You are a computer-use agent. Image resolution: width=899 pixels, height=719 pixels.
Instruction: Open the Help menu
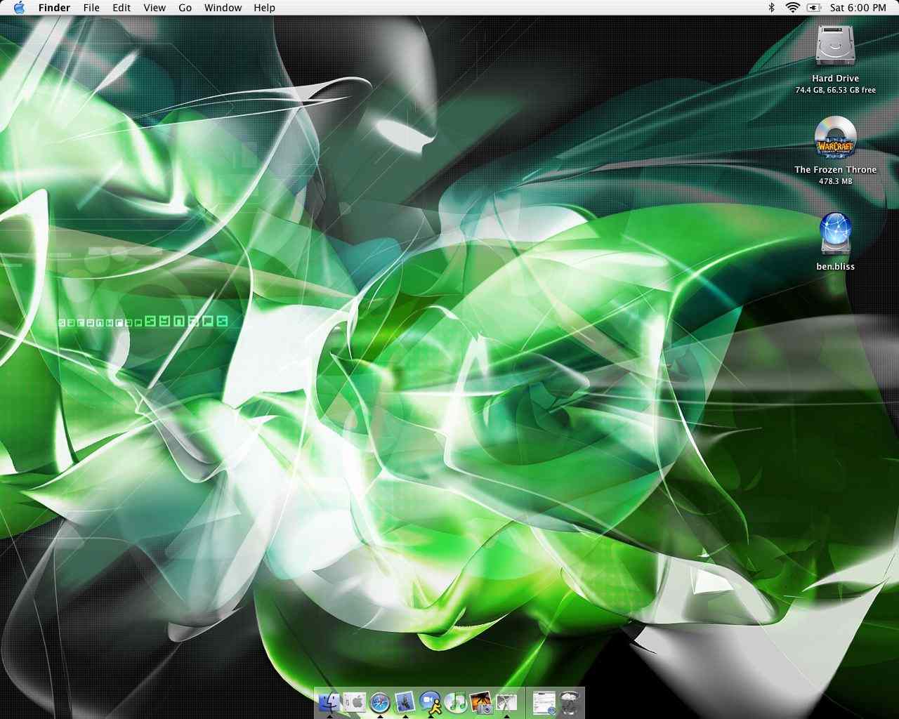[x=264, y=8]
